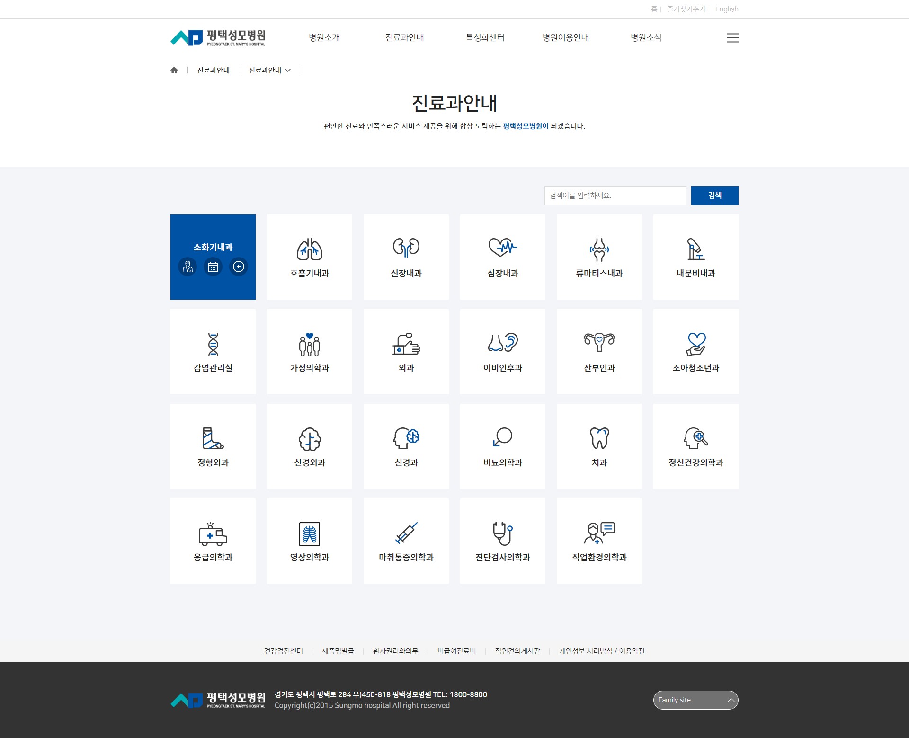Select the 신장내과 kidneys icon

pos(406,247)
